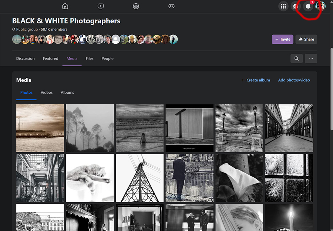The width and height of the screenshot is (333, 231).
Task: Click the page vertical scrollbar
Action: [x=332, y=89]
